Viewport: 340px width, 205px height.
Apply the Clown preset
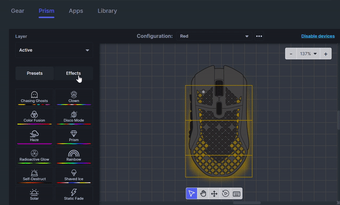coord(74,97)
